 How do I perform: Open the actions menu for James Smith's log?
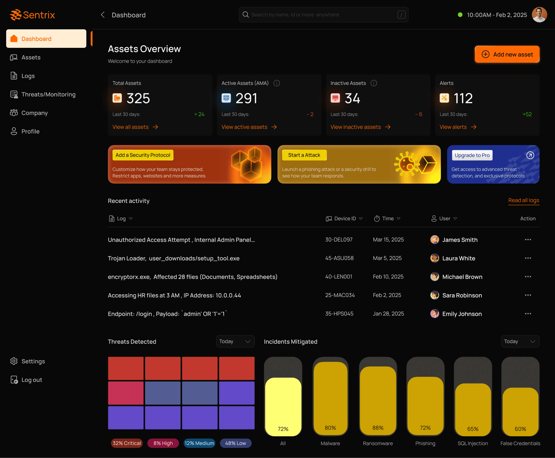click(x=528, y=240)
